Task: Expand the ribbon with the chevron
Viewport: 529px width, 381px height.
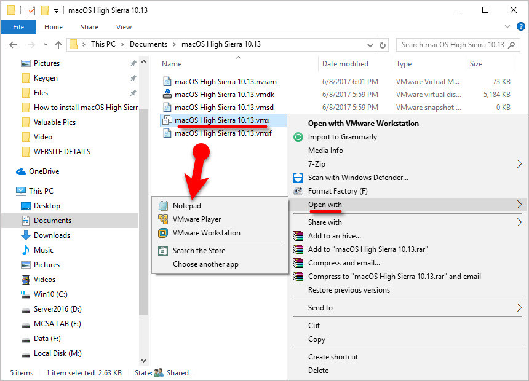Action: [507, 26]
